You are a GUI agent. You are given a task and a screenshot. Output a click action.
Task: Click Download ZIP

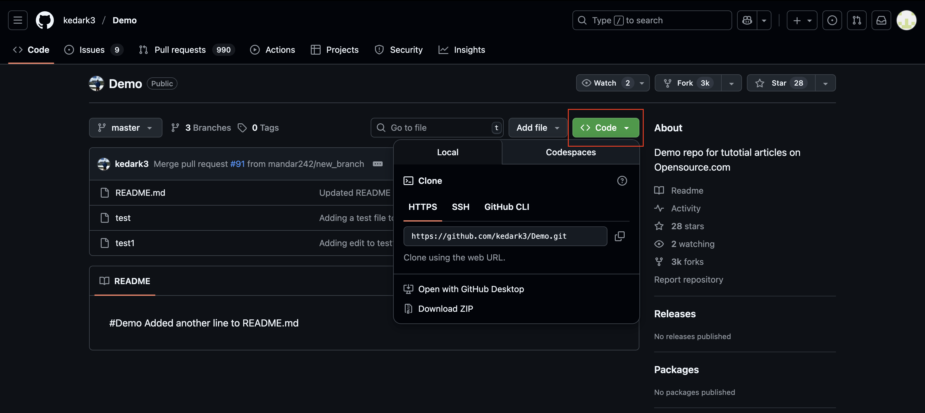(x=445, y=309)
